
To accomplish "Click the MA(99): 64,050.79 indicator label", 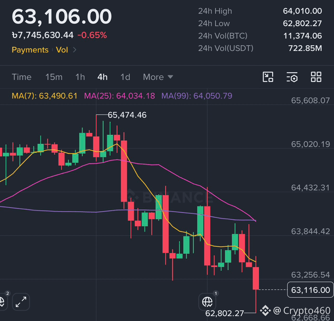I will point(197,96).
